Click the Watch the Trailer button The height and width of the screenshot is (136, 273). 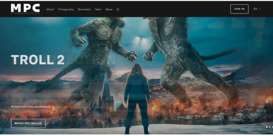click(x=28, y=123)
